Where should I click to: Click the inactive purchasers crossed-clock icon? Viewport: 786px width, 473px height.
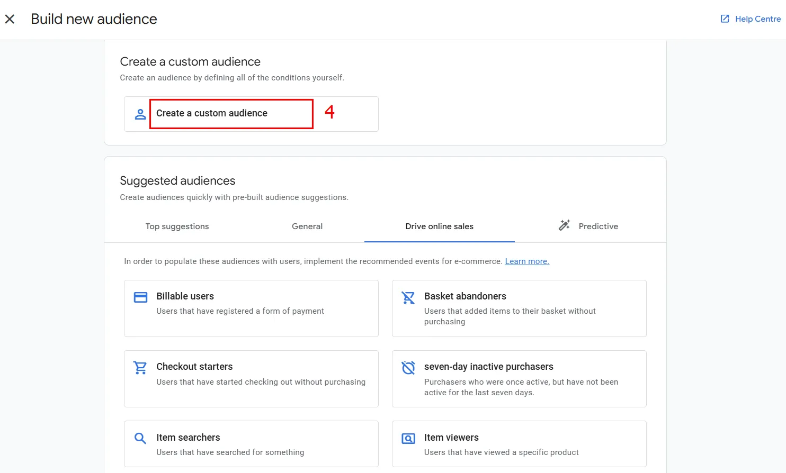click(408, 368)
